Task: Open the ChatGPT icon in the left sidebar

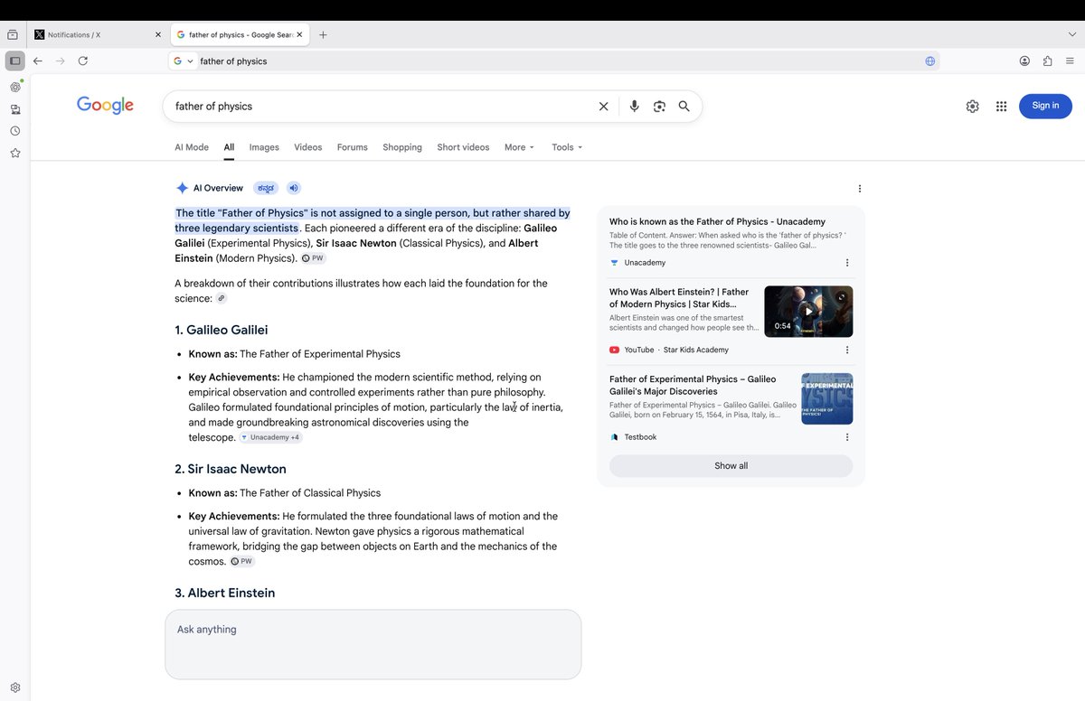Action: coord(15,87)
